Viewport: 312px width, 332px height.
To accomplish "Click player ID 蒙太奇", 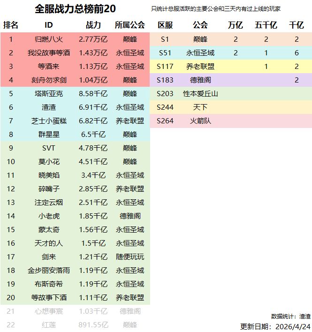I will (49, 229).
